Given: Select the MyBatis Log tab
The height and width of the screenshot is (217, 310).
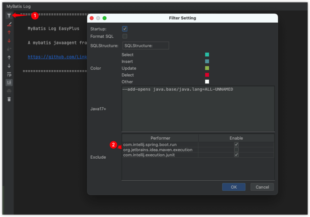Looking at the screenshot, I should (18, 6).
